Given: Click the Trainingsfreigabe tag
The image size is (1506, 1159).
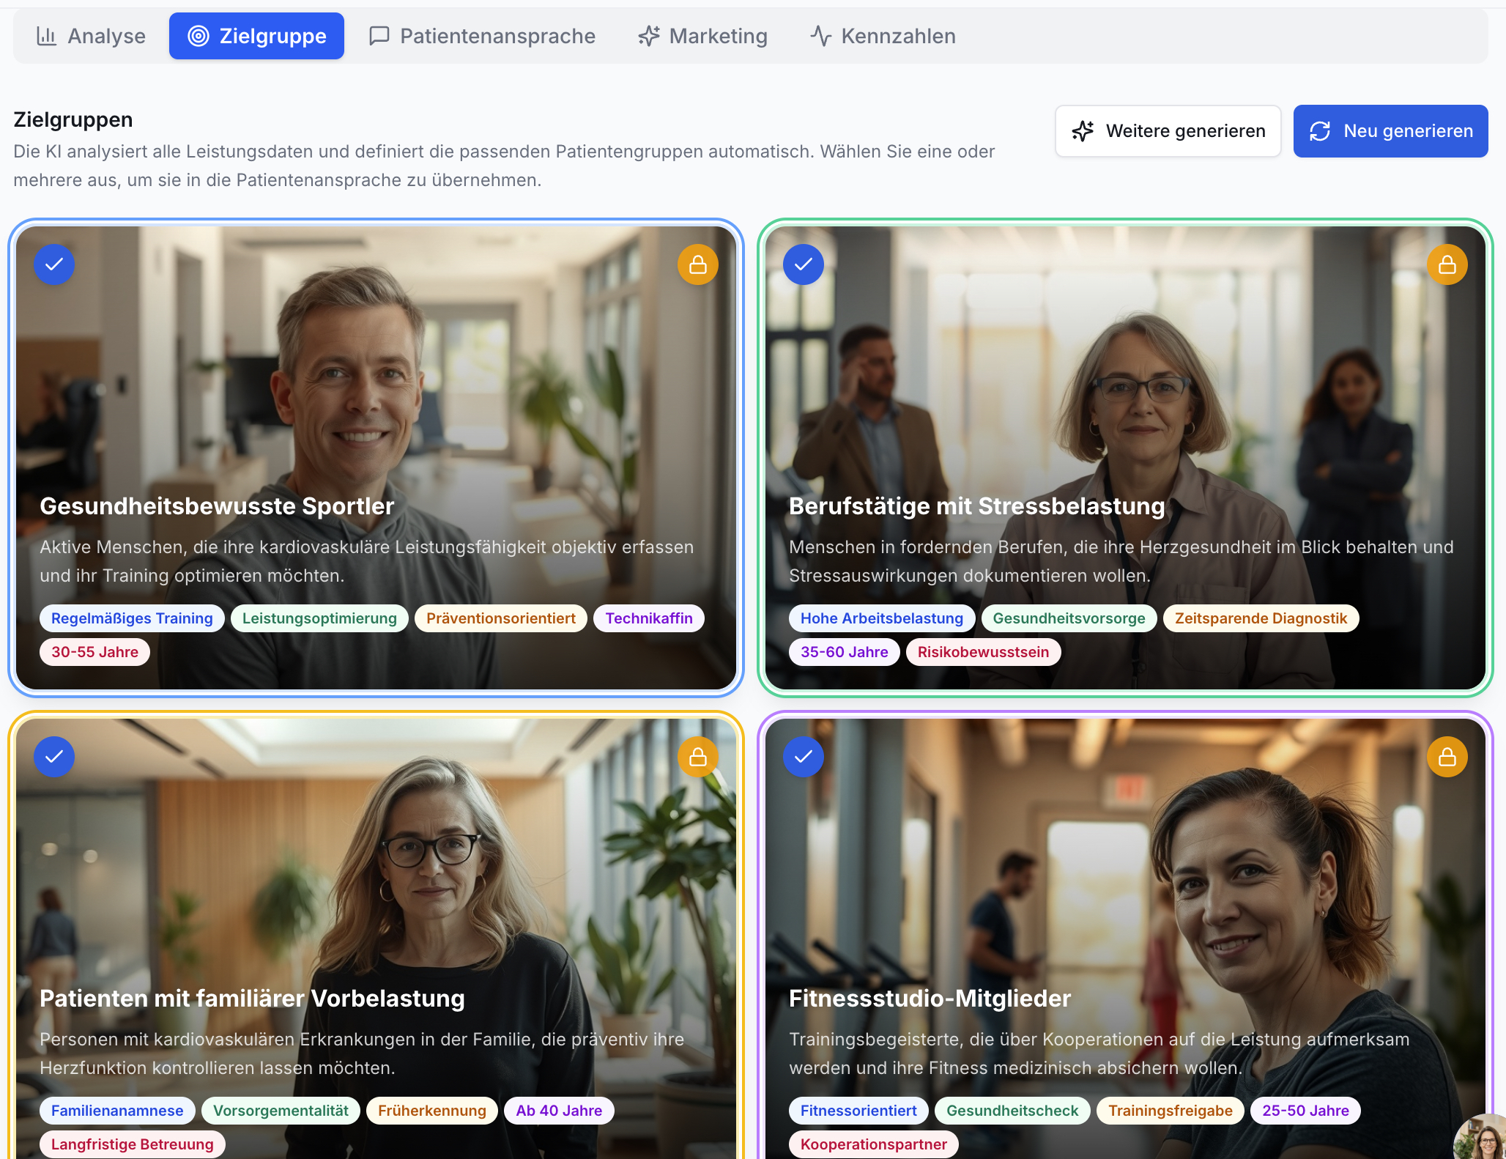Looking at the screenshot, I should click(x=1171, y=1111).
